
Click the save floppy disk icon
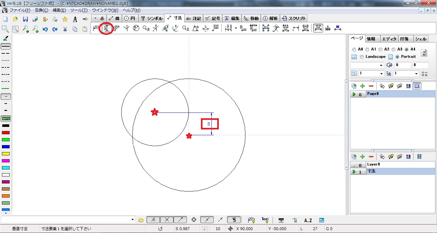[25, 19]
